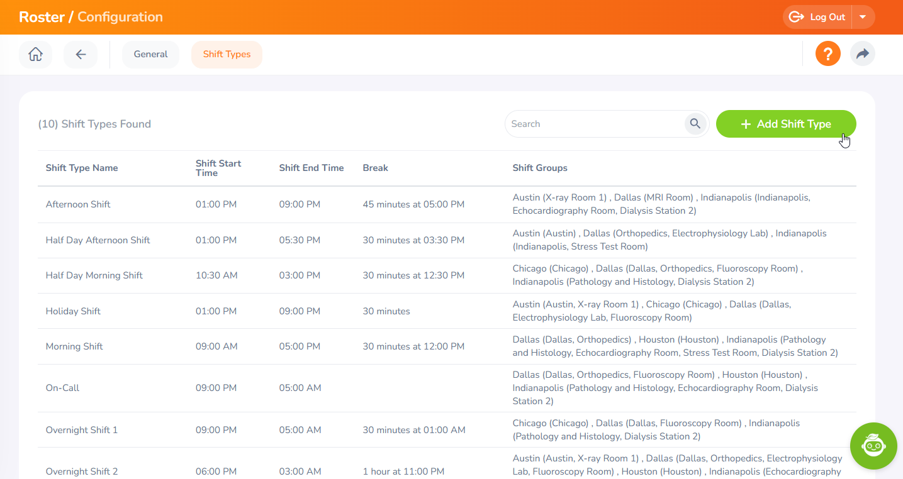This screenshot has width=903, height=479.
Task: Select the Half Day Morning Shift row
Action: tap(94, 275)
